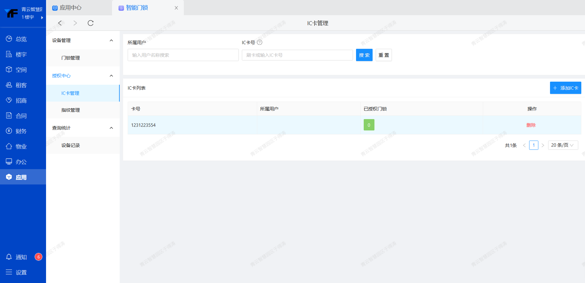The height and width of the screenshot is (283, 585).
Task: Click the blue 搜索 button
Action: click(364, 55)
